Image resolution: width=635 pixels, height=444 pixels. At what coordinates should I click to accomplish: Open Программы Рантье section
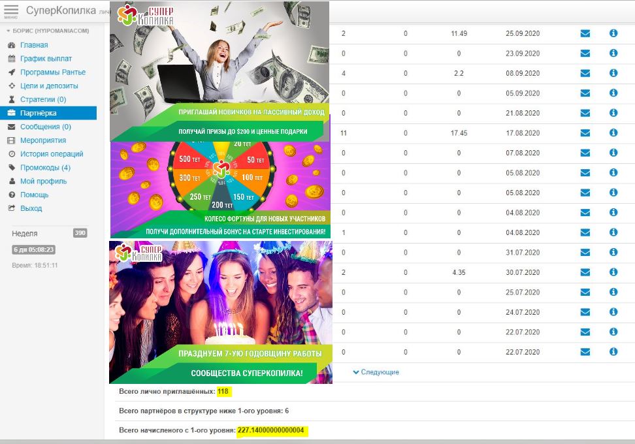coord(52,72)
